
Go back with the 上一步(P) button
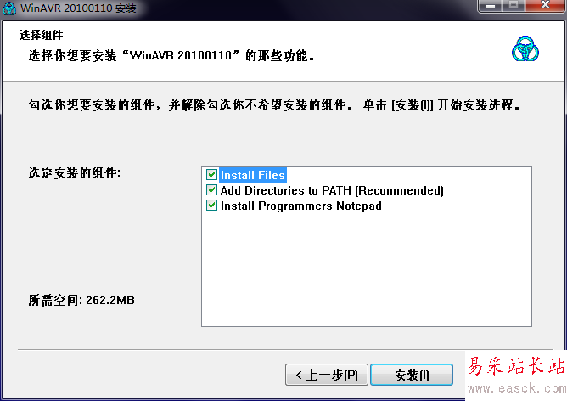pyautogui.click(x=327, y=375)
